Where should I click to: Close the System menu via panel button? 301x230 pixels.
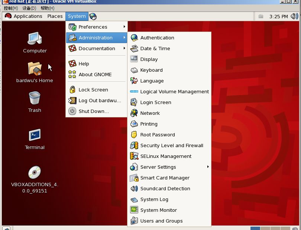(x=77, y=16)
